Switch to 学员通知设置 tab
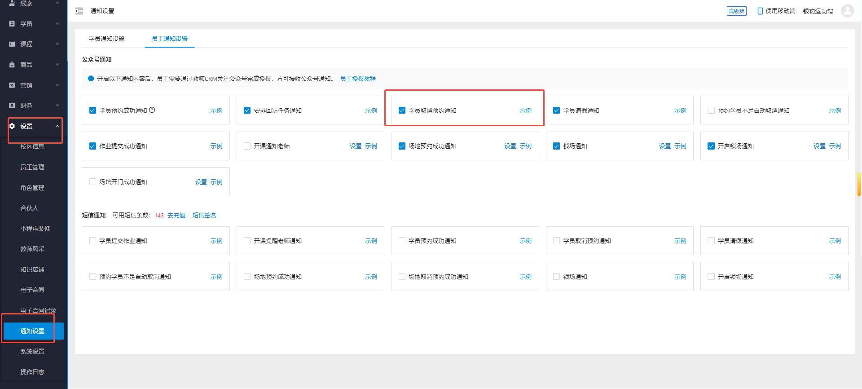This screenshot has width=862, height=389. coord(106,39)
